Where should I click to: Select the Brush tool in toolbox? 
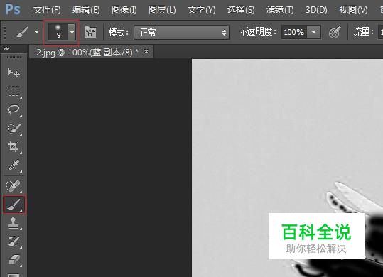[x=14, y=205]
